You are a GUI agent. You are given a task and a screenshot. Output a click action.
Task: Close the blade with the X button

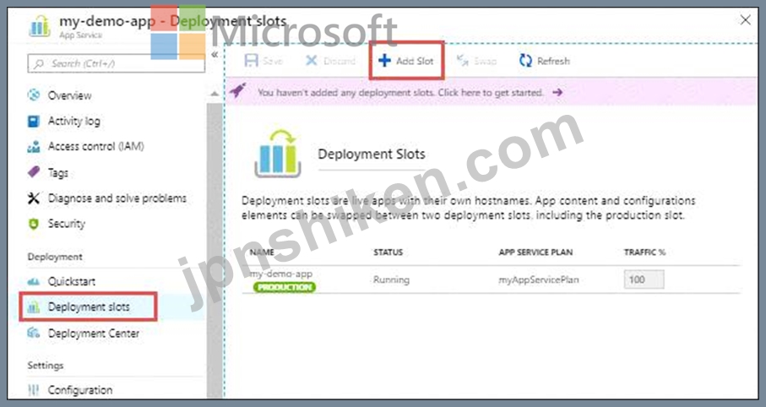tap(746, 20)
